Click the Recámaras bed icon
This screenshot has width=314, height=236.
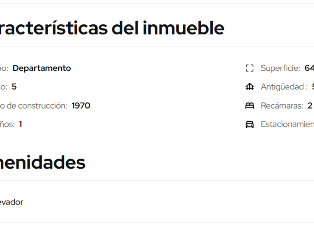(249, 106)
